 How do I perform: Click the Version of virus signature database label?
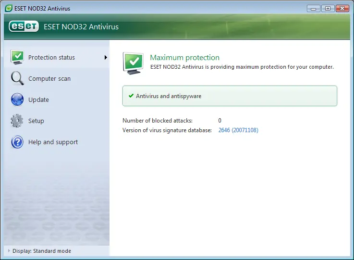(167, 130)
